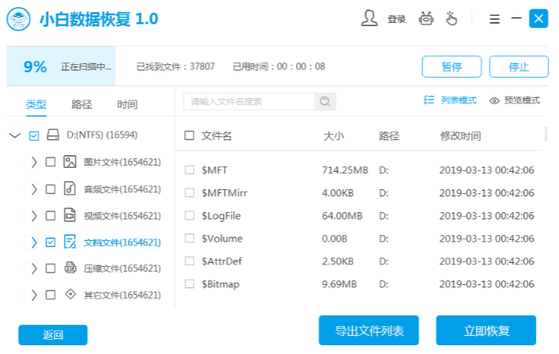Click the app logo next to 小白数据恢复 title

[x=18, y=19]
